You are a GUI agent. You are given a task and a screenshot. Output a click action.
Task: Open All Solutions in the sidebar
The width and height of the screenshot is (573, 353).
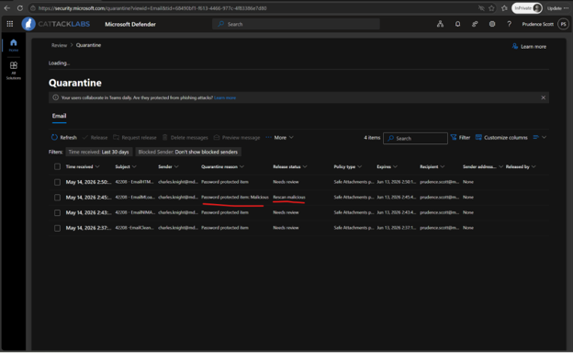click(14, 70)
